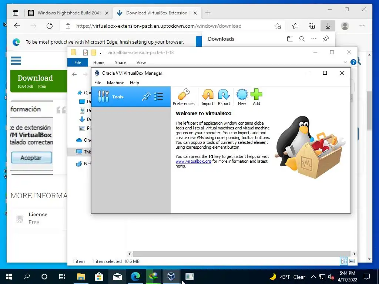379x284 pixels.
Task: Open VirtualBox Preferences
Action: point(184,97)
